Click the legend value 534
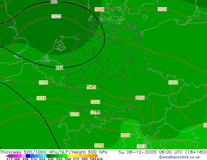Image resolution: width=207 pixels, height=160 pixels. click(51, 159)
